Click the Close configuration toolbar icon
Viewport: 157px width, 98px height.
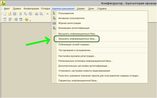click(10, 19)
